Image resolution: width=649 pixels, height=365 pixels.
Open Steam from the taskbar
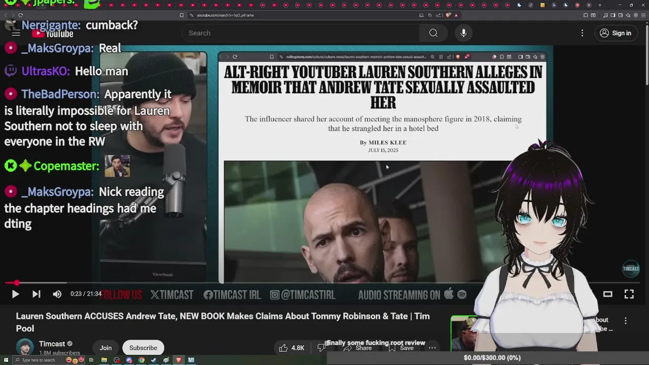tap(154, 360)
